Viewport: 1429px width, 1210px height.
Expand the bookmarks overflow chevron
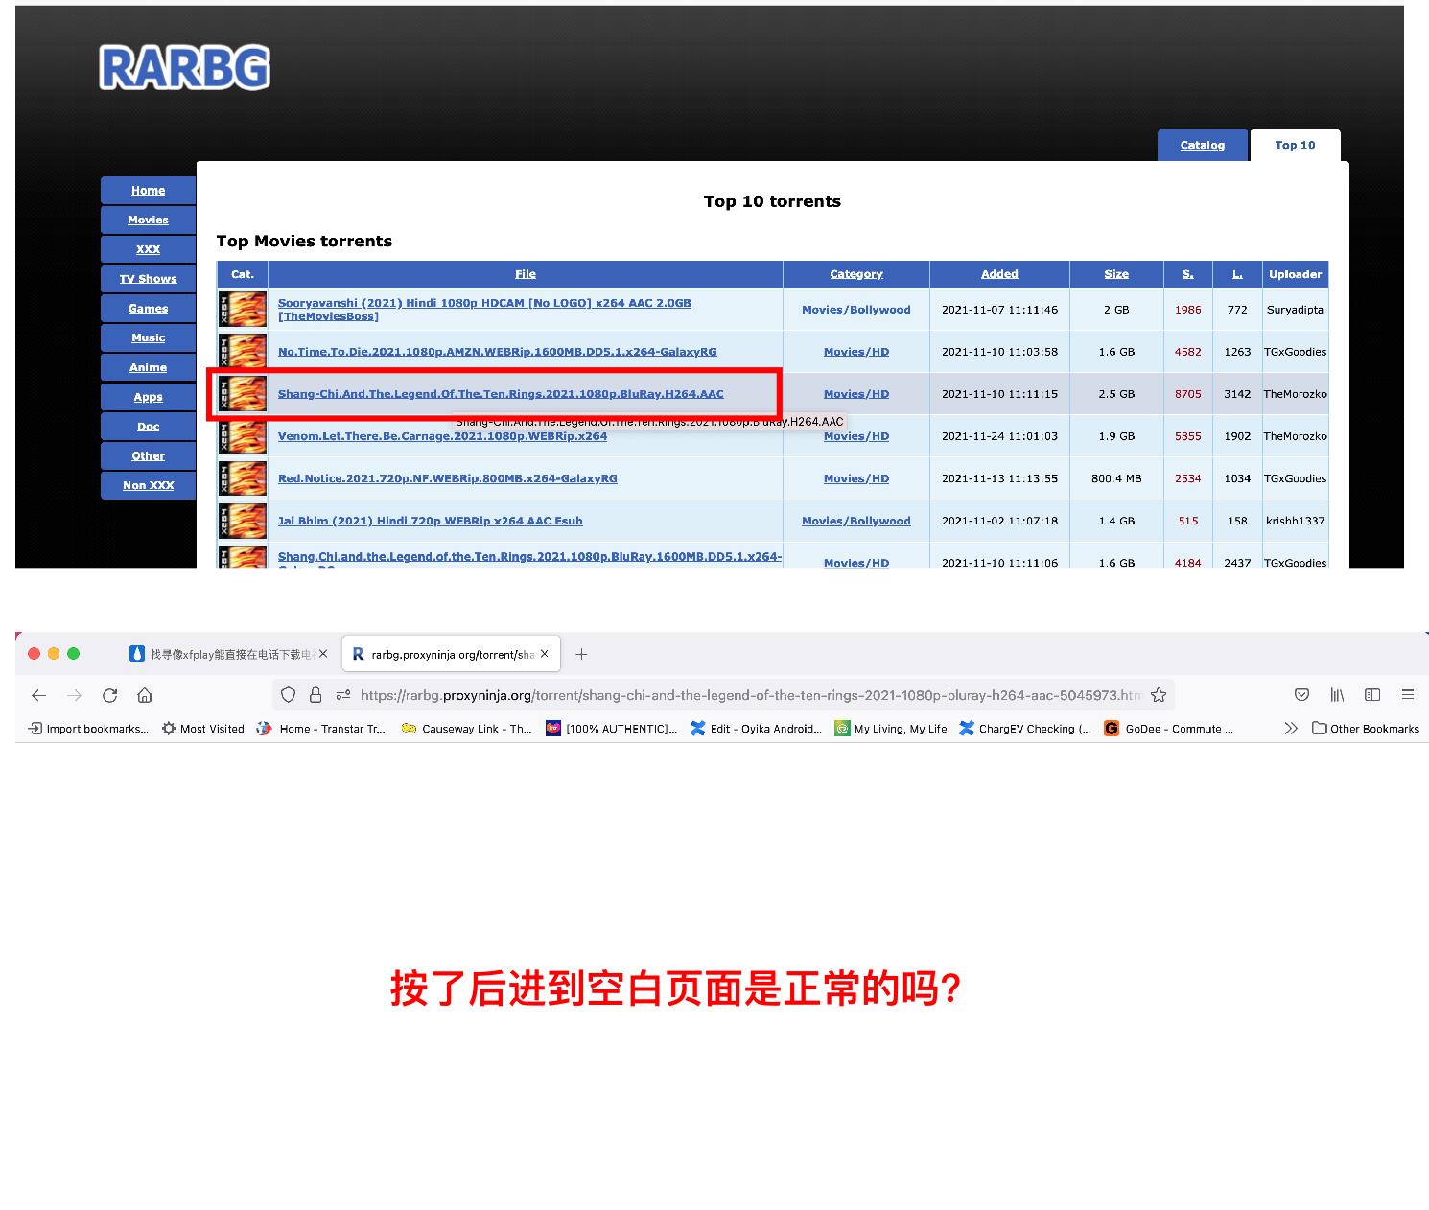click(1291, 729)
